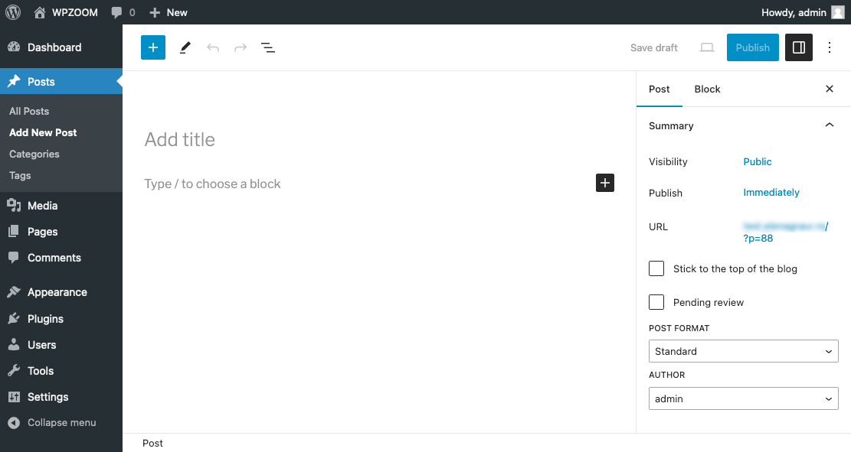Click the admin avatar image
The width and height of the screenshot is (851, 452).
[x=838, y=12]
